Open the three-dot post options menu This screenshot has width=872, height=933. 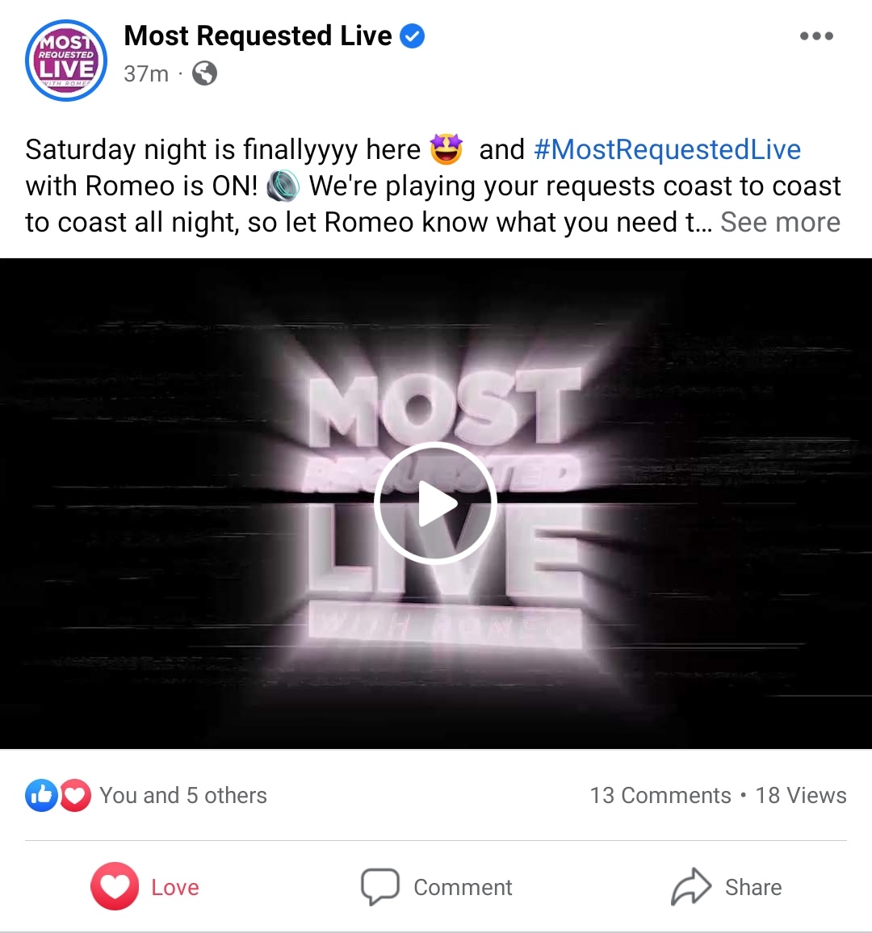tap(816, 36)
